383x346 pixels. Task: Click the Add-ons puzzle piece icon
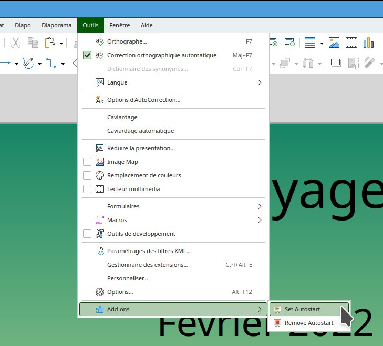click(100, 309)
